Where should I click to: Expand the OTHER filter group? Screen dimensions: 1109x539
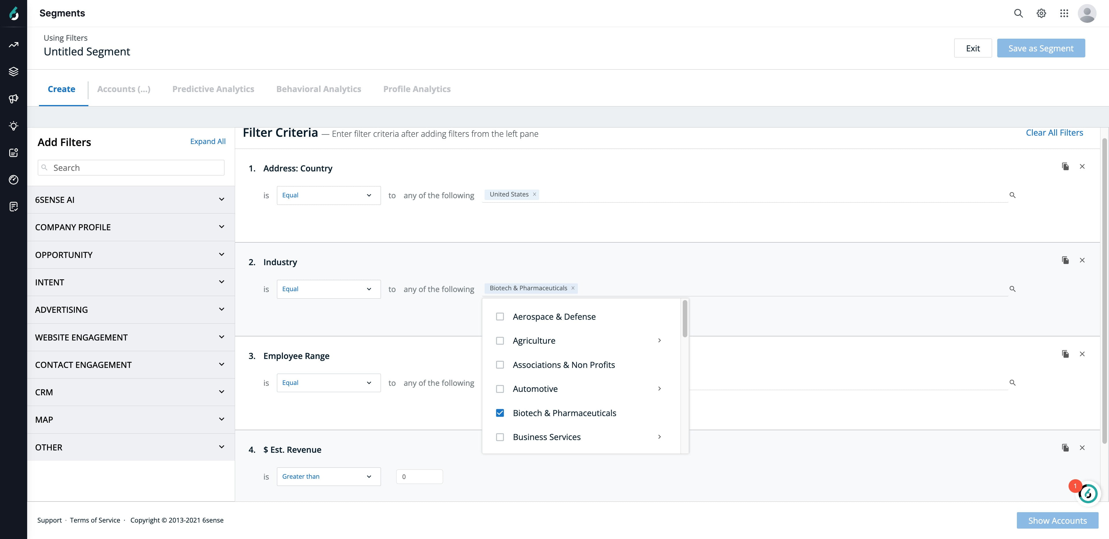(x=131, y=447)
